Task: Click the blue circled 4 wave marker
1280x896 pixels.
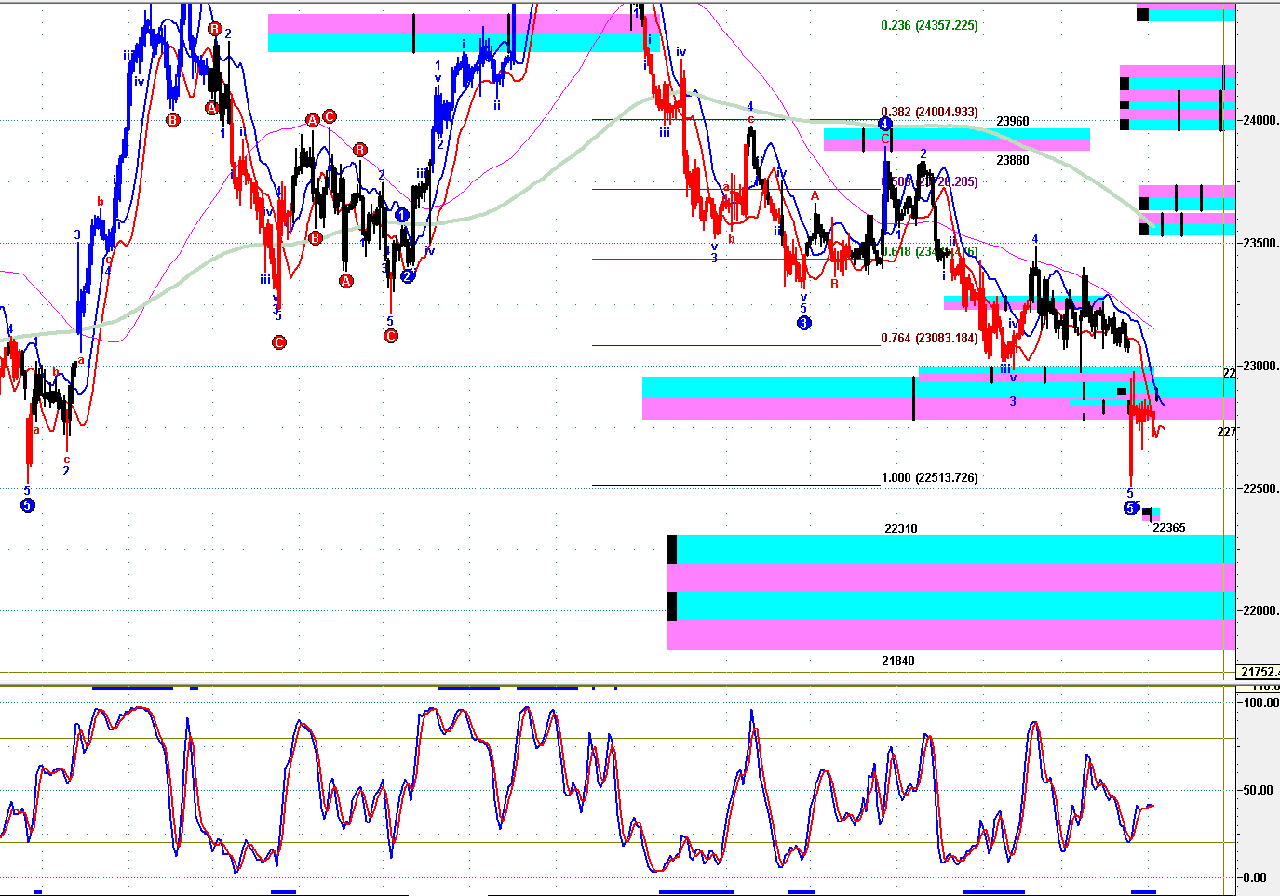Action: [885, 124]
